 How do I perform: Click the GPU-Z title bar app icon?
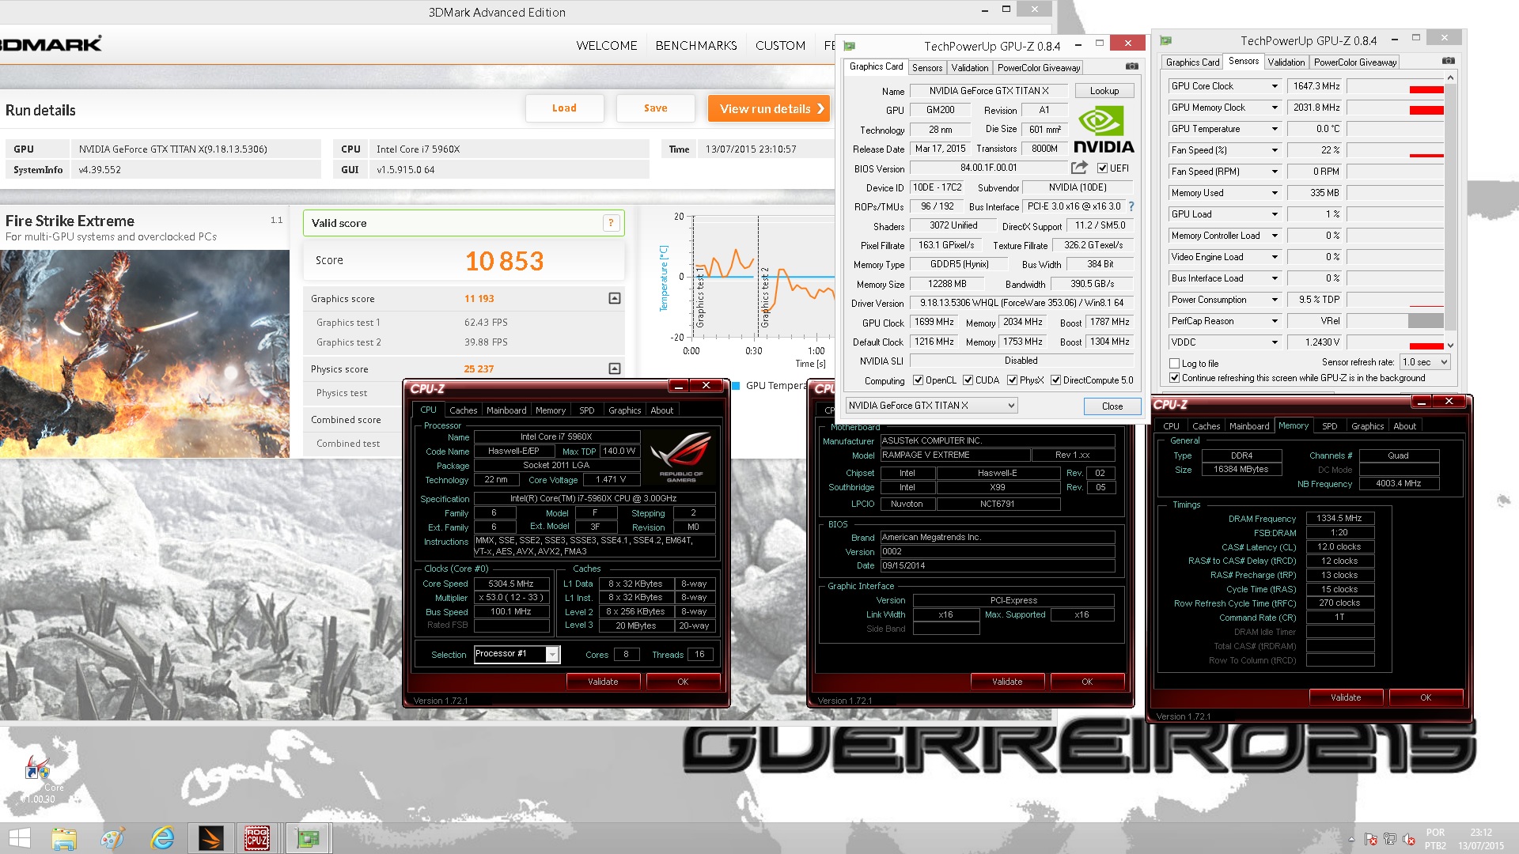click(x=850, y=46)
